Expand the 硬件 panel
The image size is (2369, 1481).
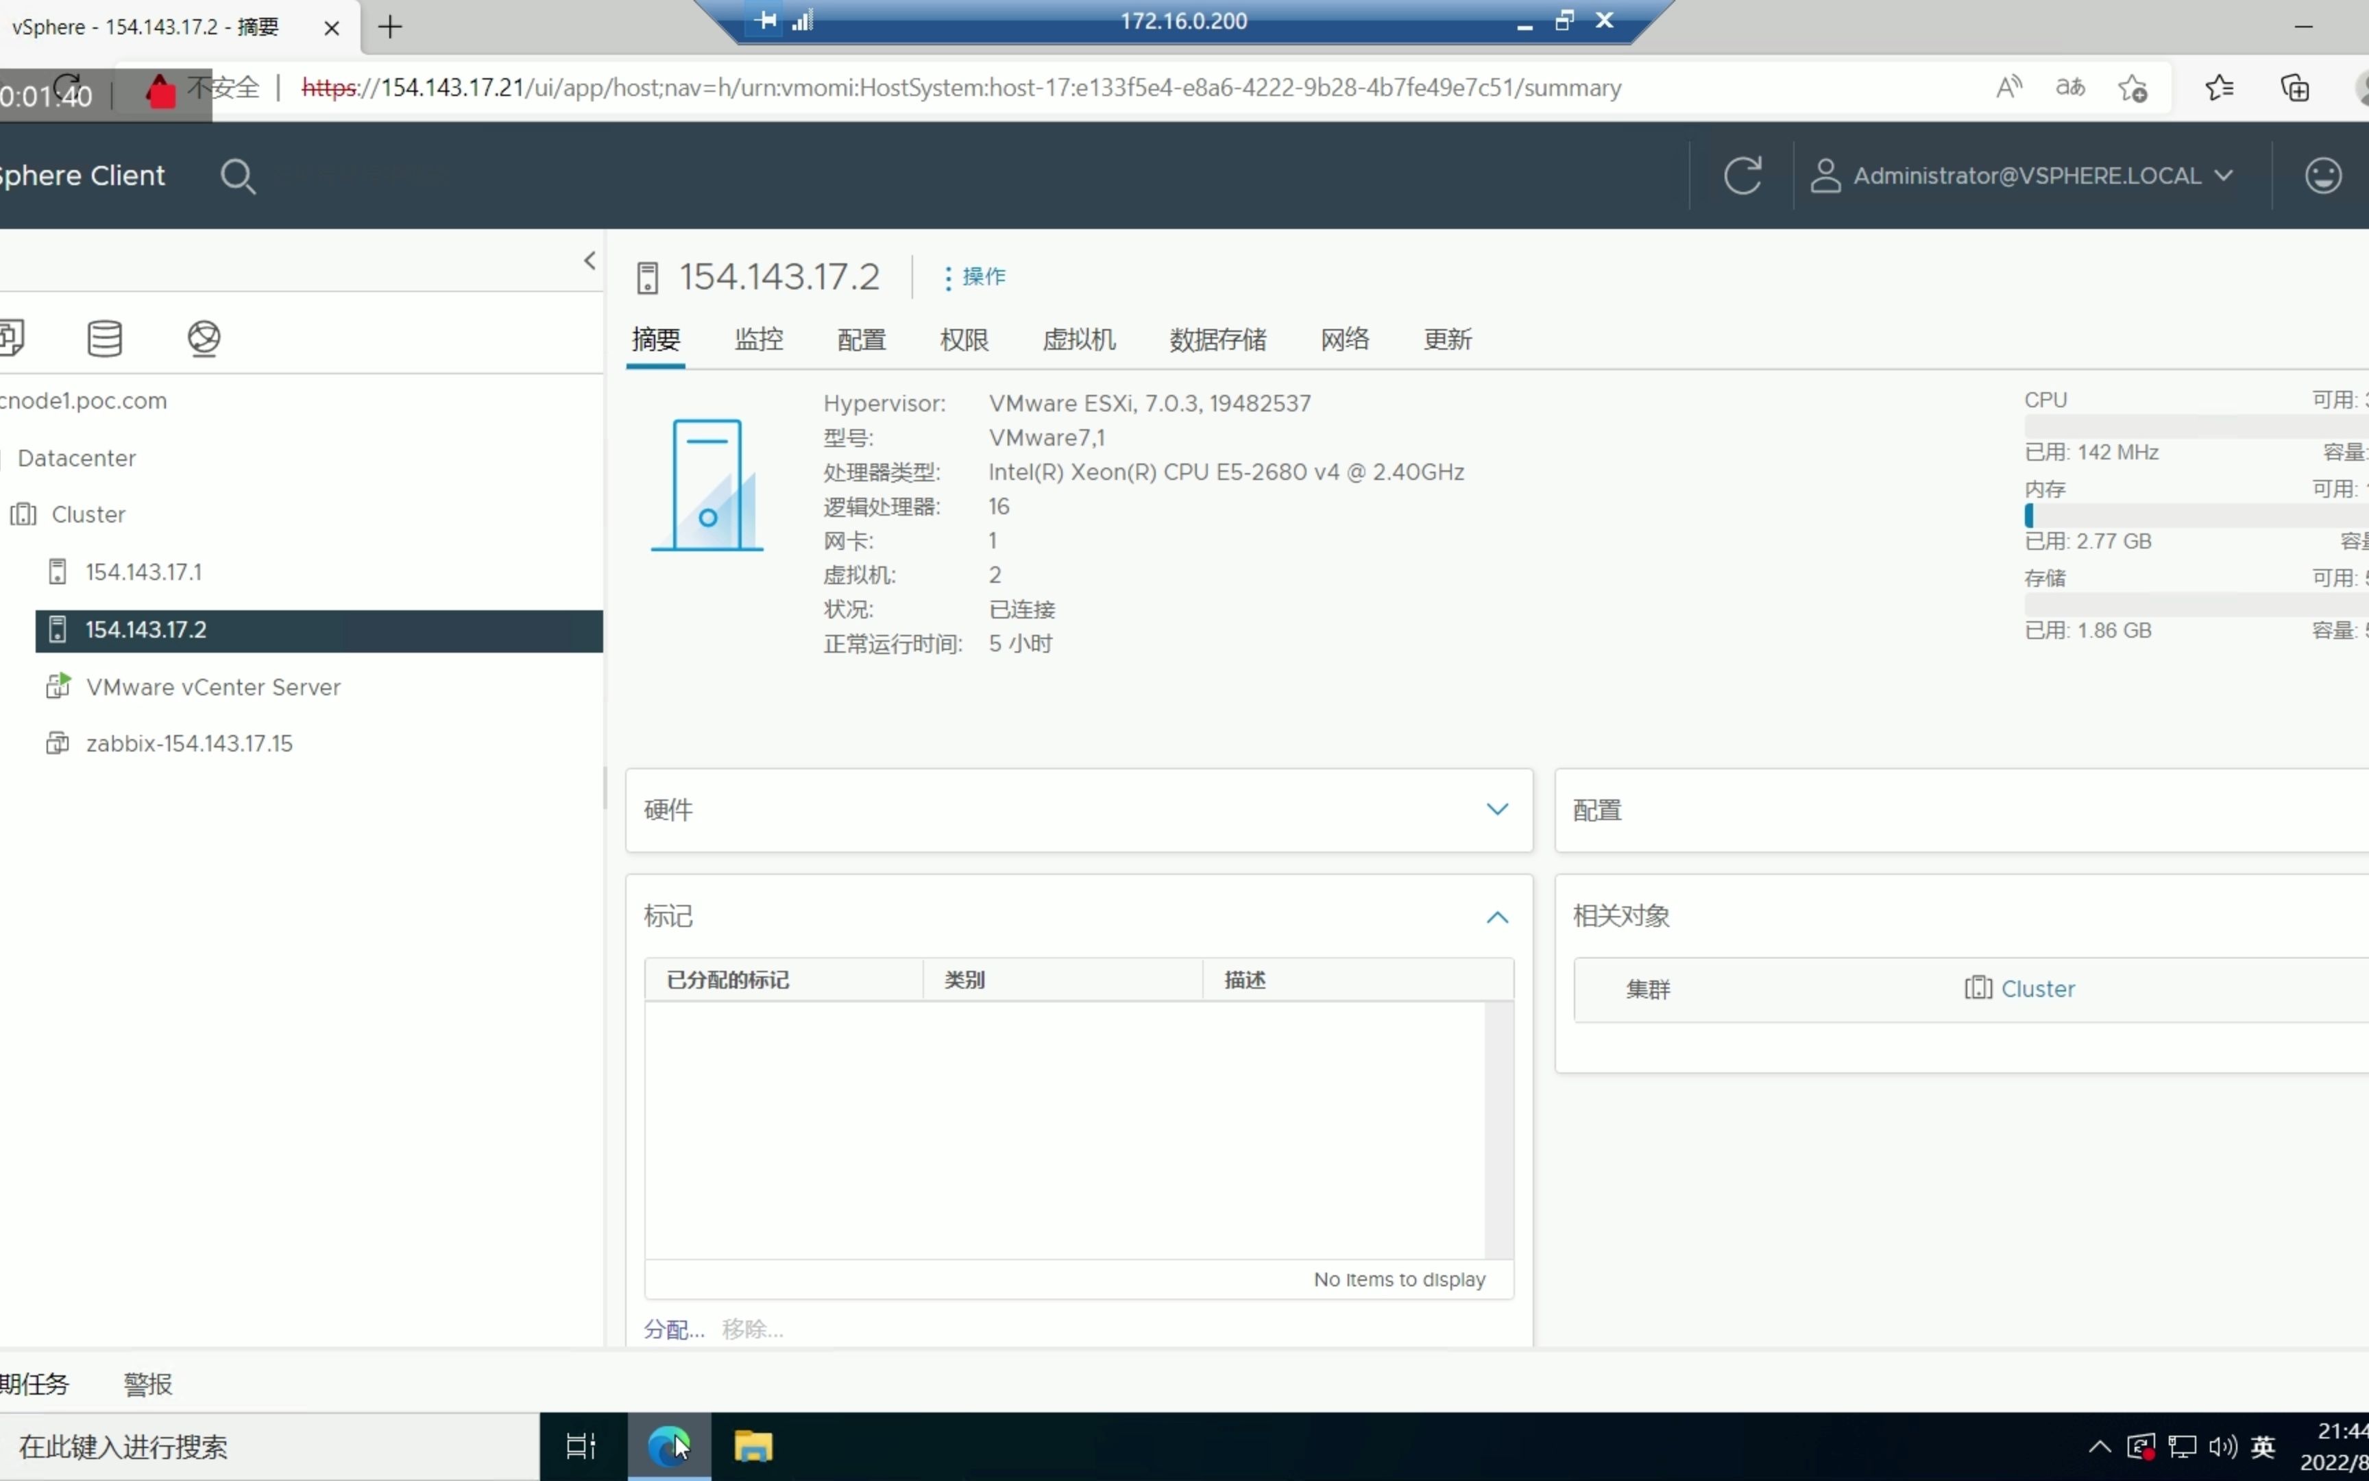(x=1497, y=809)
